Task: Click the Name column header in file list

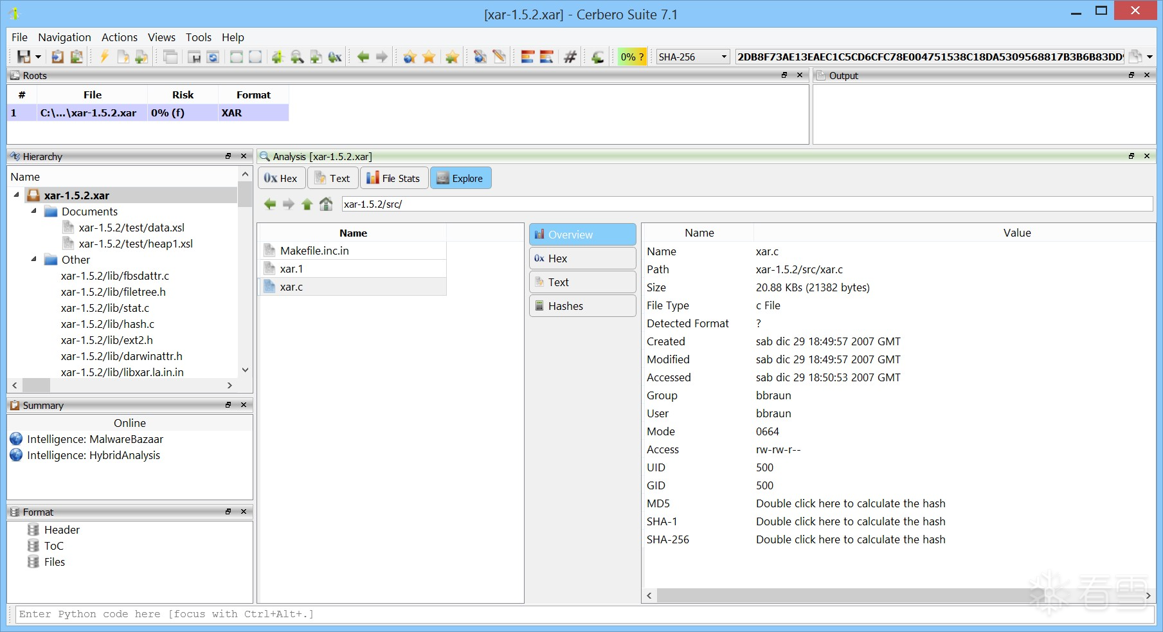Action: pos(353,233)
